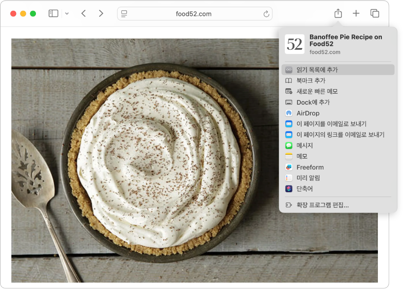Select 읽기 목록에 추가 from the share menu

coord(338,70)
